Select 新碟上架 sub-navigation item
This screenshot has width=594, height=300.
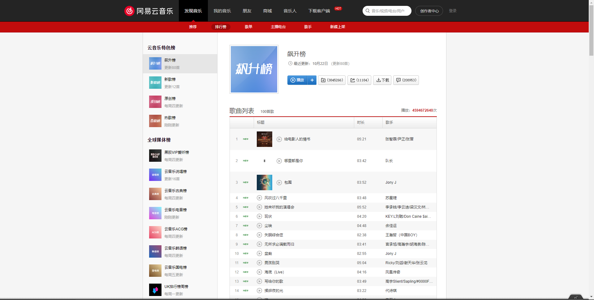[x=338, y=27]
